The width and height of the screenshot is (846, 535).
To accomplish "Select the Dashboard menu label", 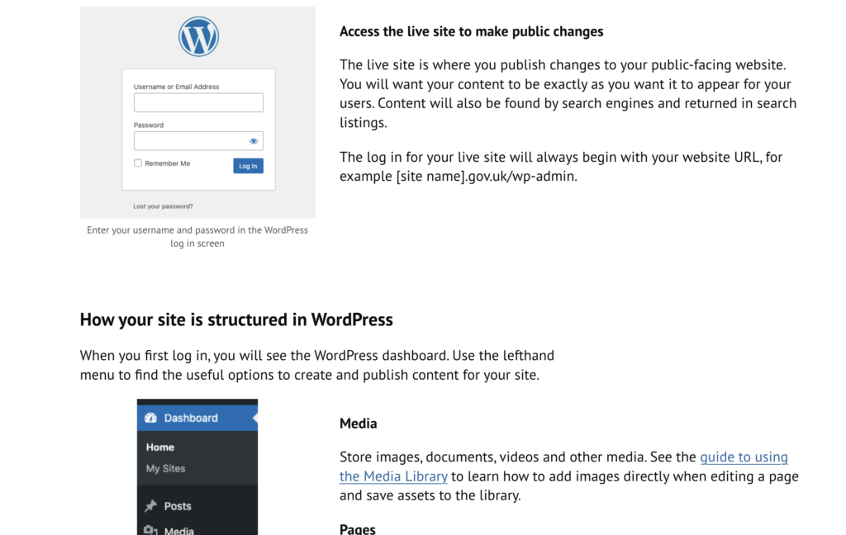I will 191,418.
